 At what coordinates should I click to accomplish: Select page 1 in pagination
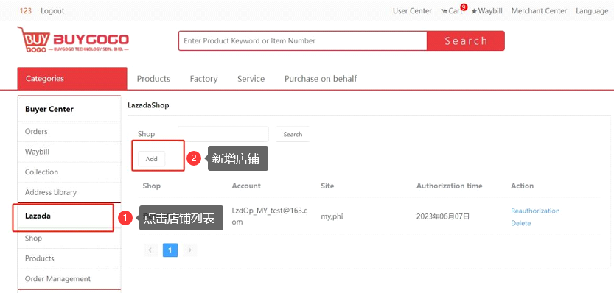[170, 250]
